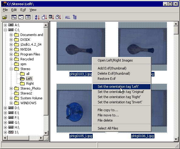This screenshot has width=180, height=149.
Task: Expand the WINDOWS folder node
Action: (11, 103)
